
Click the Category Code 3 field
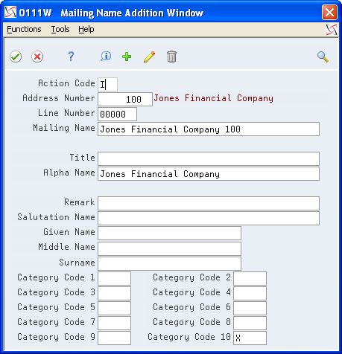coord(114,293)
